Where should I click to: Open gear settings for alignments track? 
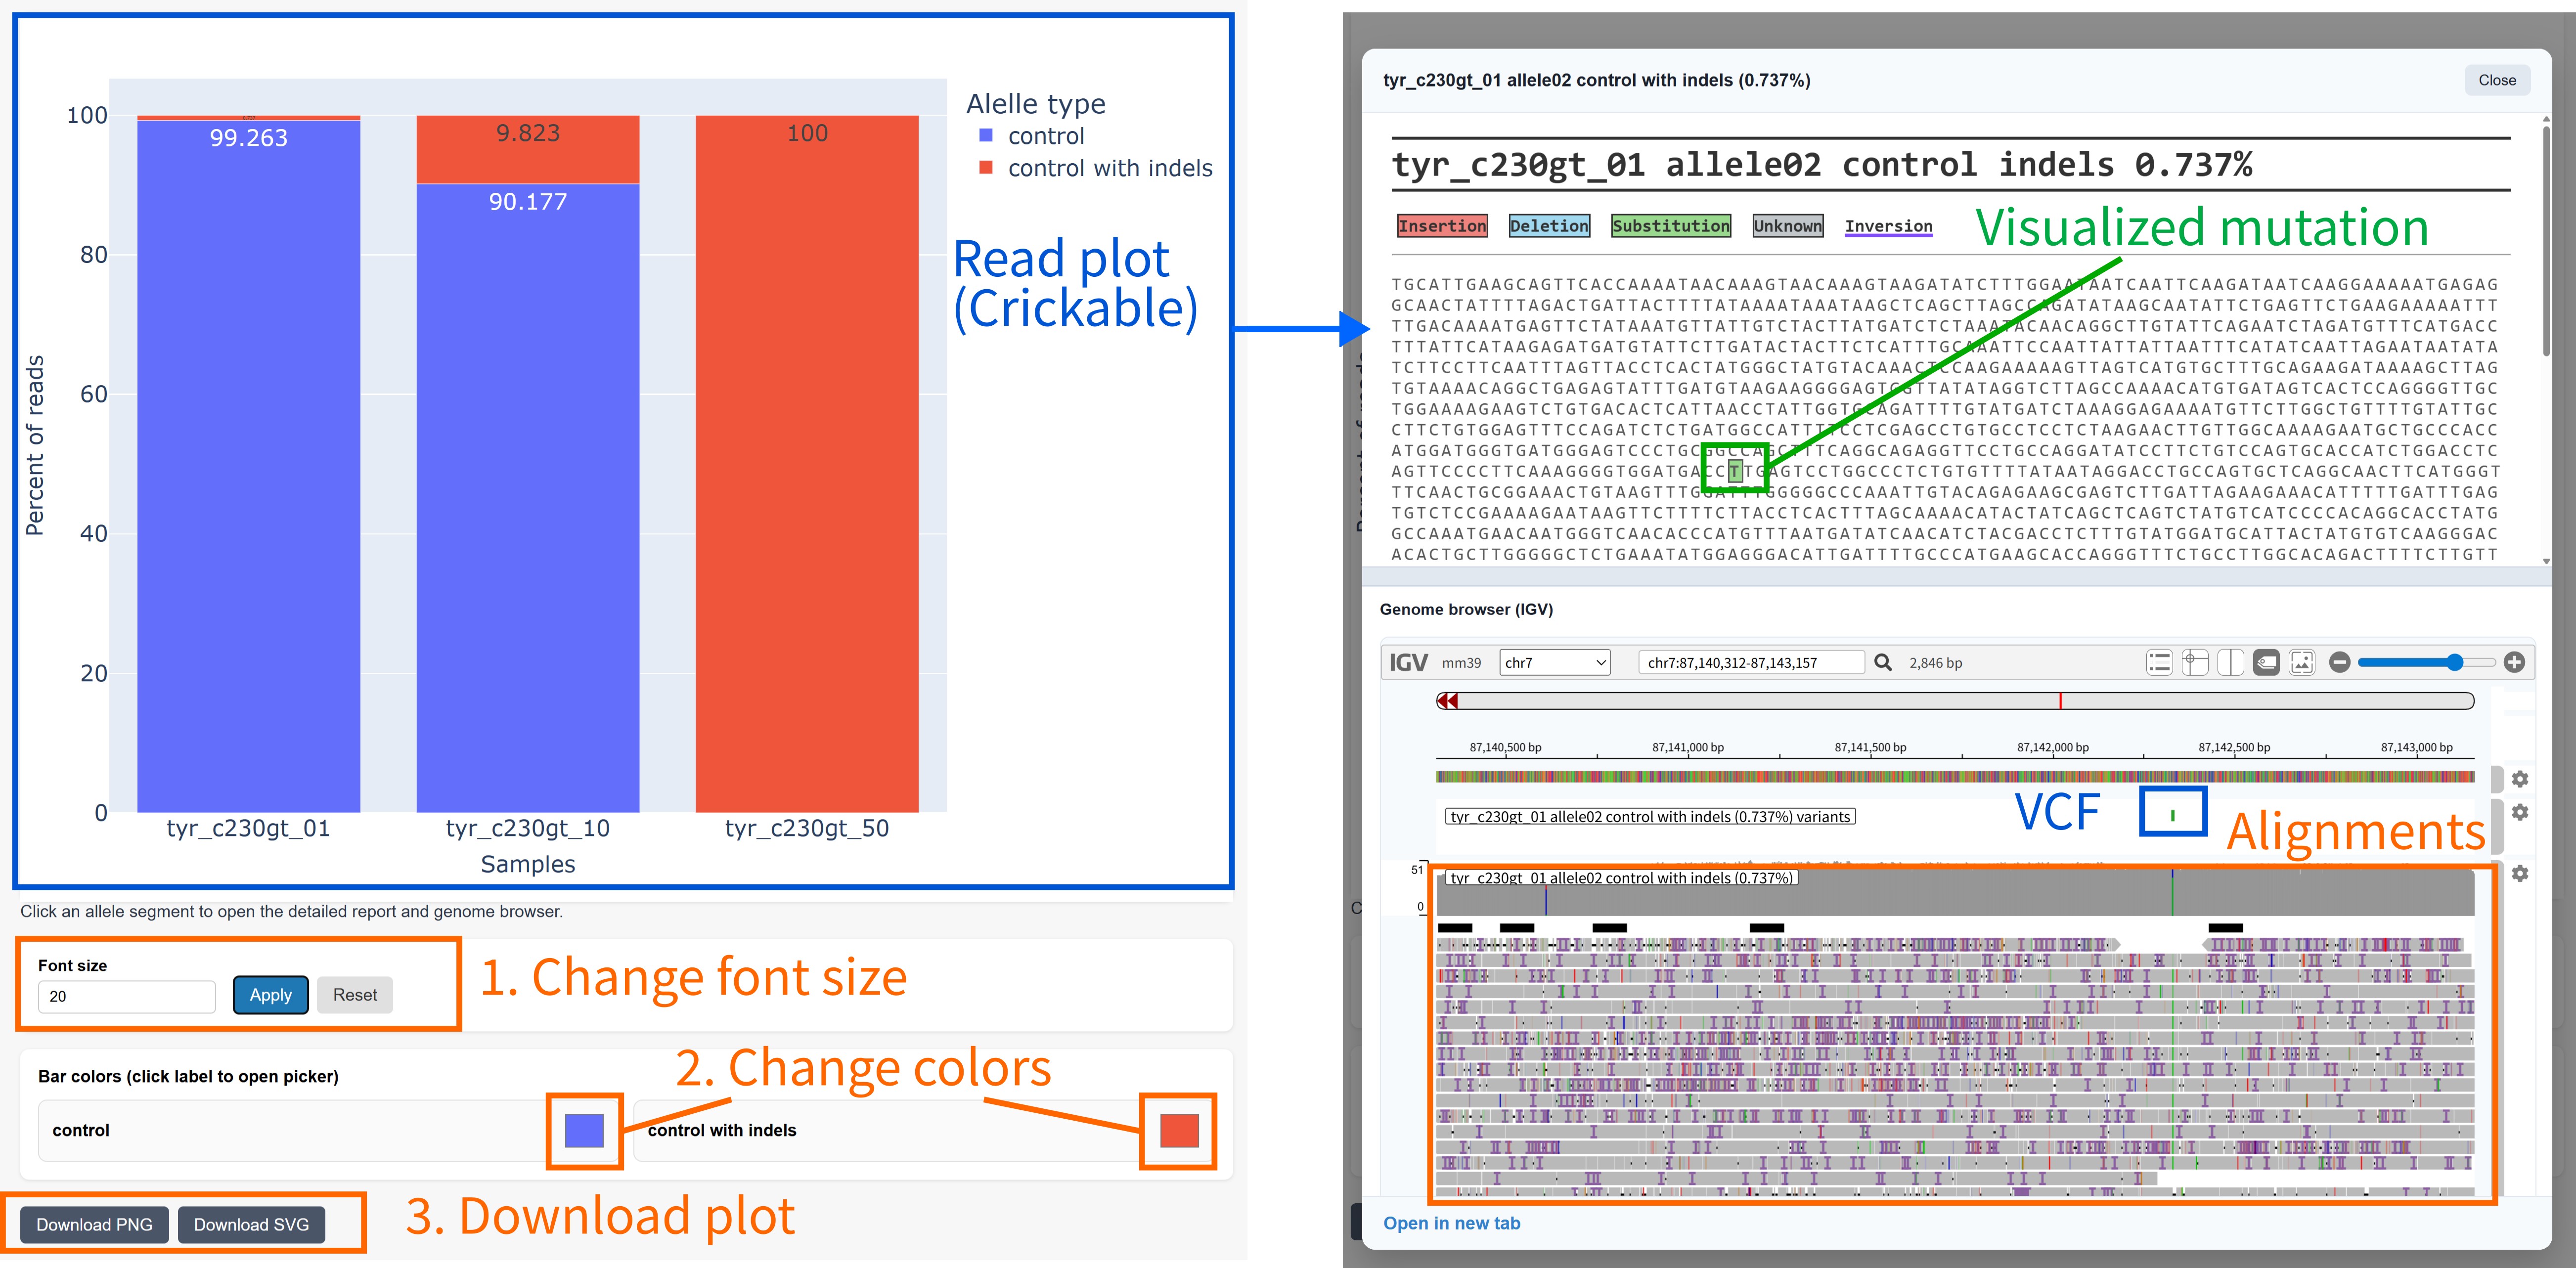click(x=2520, y=873)
